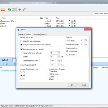Select Upload to current directory
Viewport: 108px width, 108px height.
pos(31,41)
